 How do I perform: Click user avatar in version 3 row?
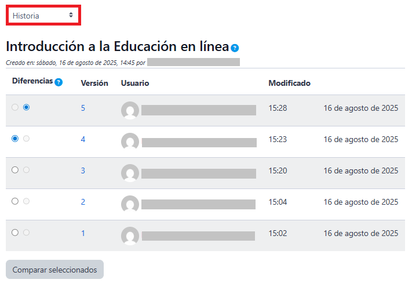130,173
